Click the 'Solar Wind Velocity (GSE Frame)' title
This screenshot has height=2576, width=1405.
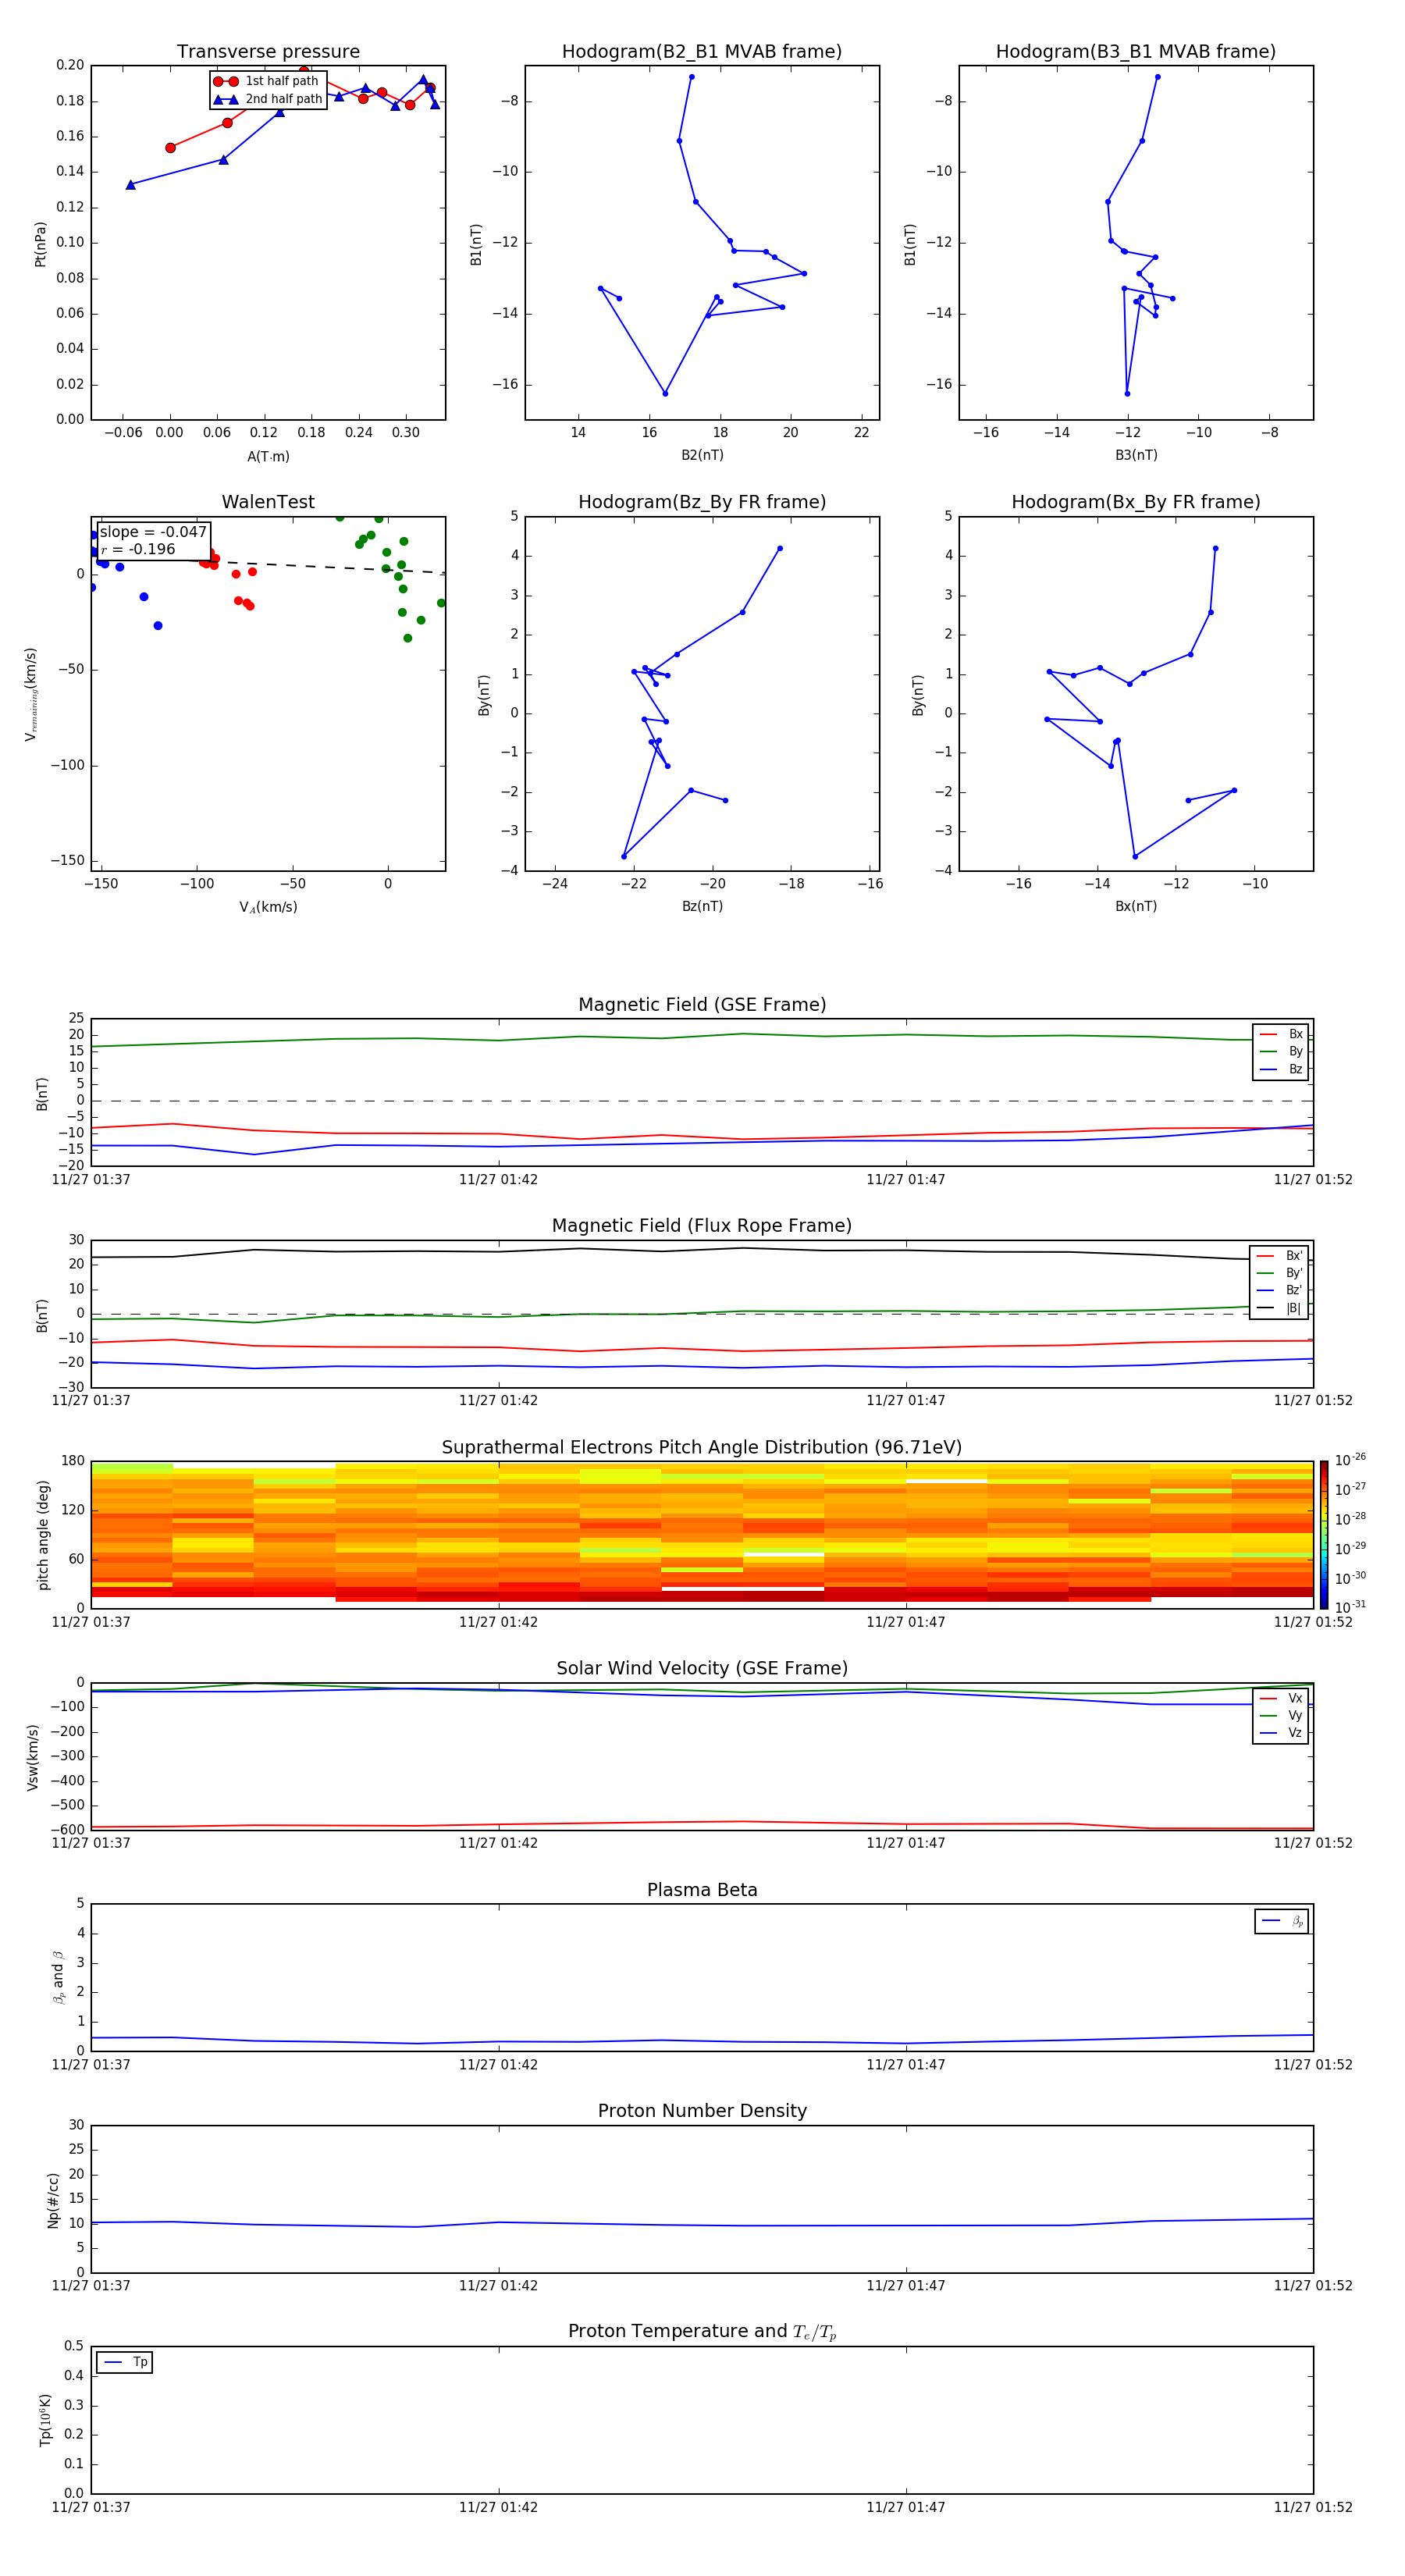[x=702, y=1669]
